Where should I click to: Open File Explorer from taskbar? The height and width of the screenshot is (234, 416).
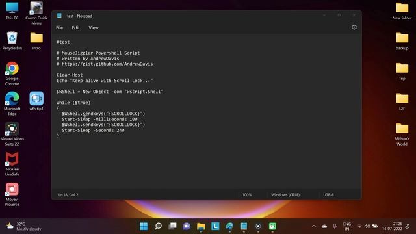(x=201, y=226)
